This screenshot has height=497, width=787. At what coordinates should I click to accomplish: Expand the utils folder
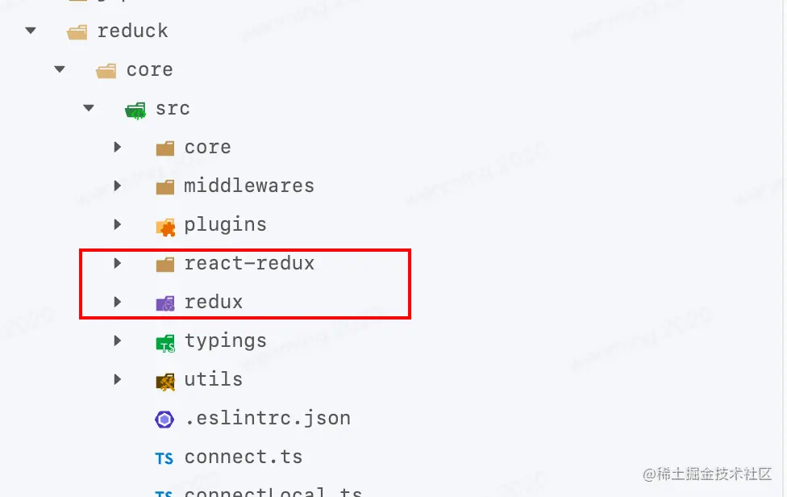click(x=117, y=379)
